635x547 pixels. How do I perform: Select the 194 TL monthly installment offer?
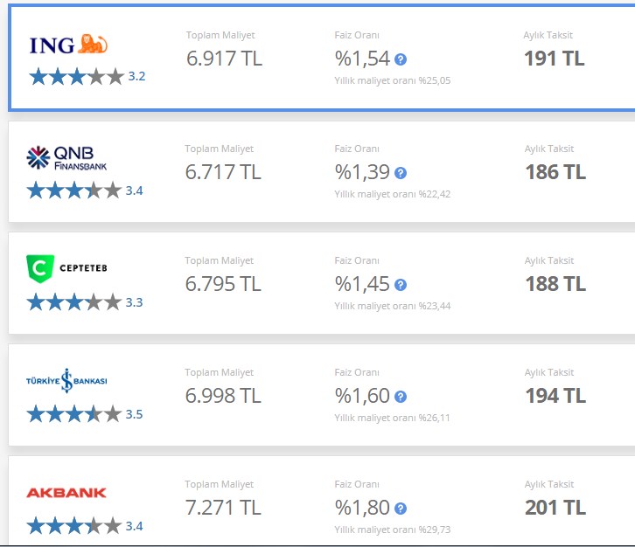(322, 395)
